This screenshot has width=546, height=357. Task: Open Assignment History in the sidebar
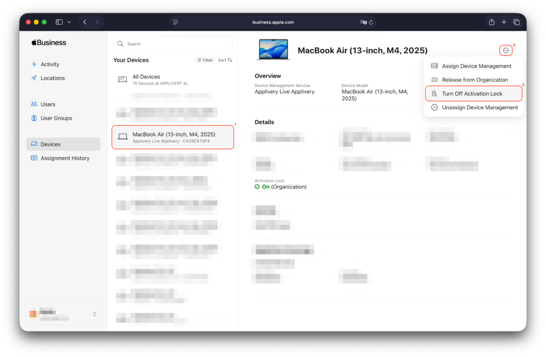[65, 158]
